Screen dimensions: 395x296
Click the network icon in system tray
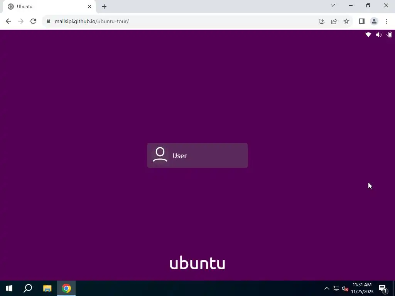click(x=336, y=288)
